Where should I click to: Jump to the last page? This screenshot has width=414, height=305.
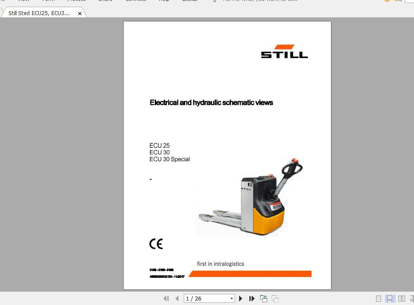point(252,298)
